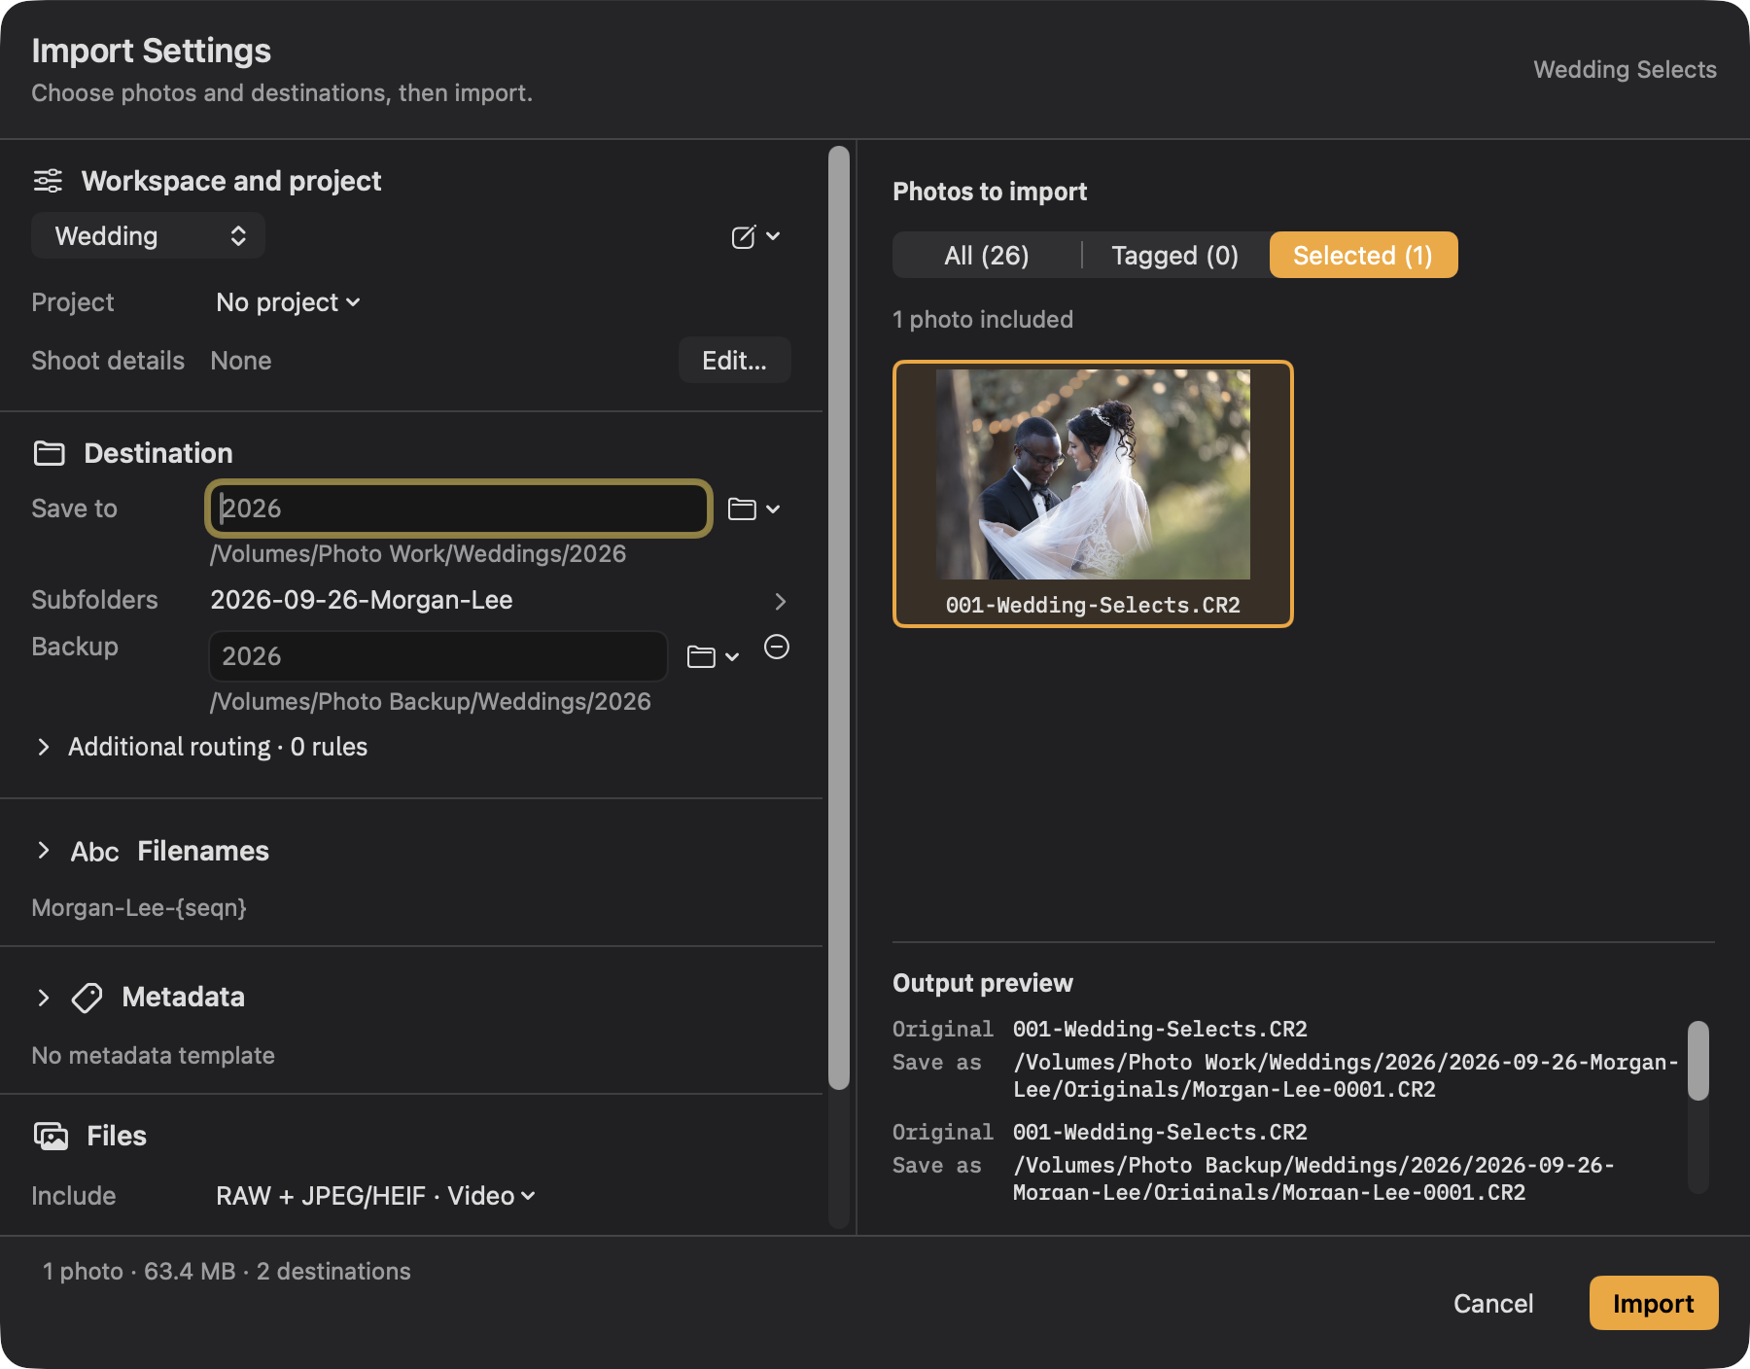Click the workspace sliders icon

pyautogui.click(x=48, y=181)
